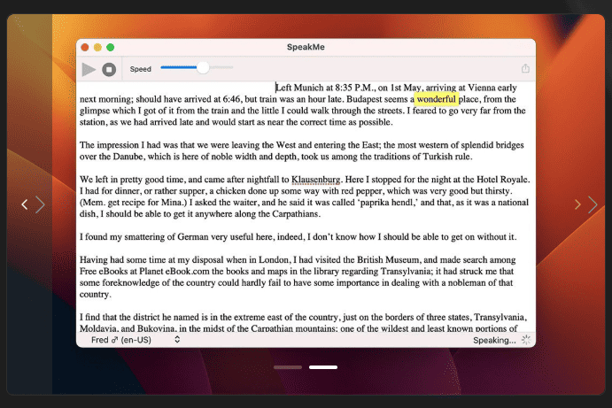Select the first page indicator dash
Screen dimensions: 612x408
coord(288,367)
